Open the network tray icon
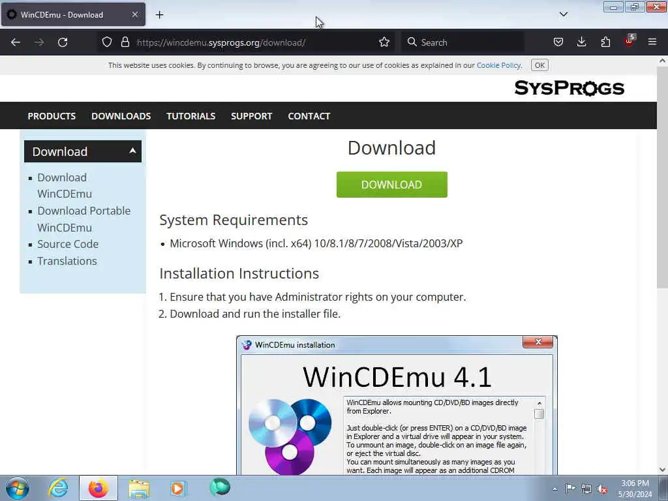The width and height of the screenshot is (668, 501). [586, 489]
